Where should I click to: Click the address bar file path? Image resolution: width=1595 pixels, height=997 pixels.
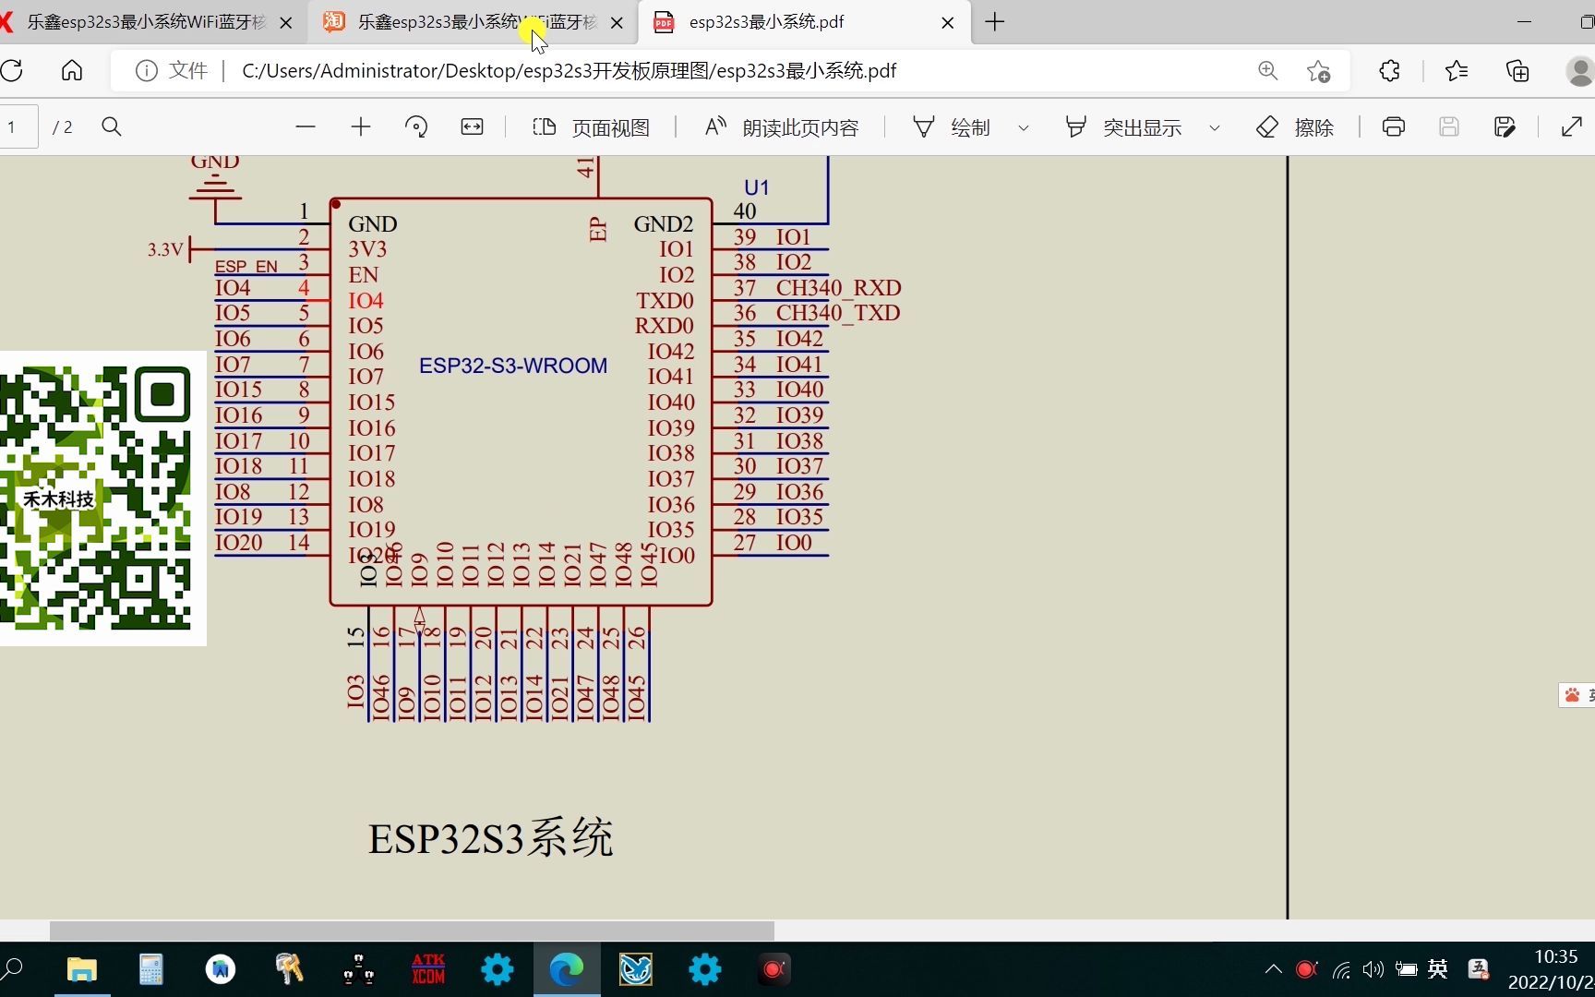(x=569, y=71)
